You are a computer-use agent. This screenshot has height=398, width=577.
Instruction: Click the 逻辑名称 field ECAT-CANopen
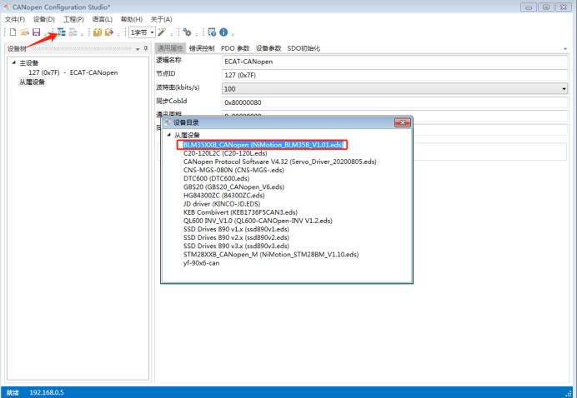coord(395,62)
